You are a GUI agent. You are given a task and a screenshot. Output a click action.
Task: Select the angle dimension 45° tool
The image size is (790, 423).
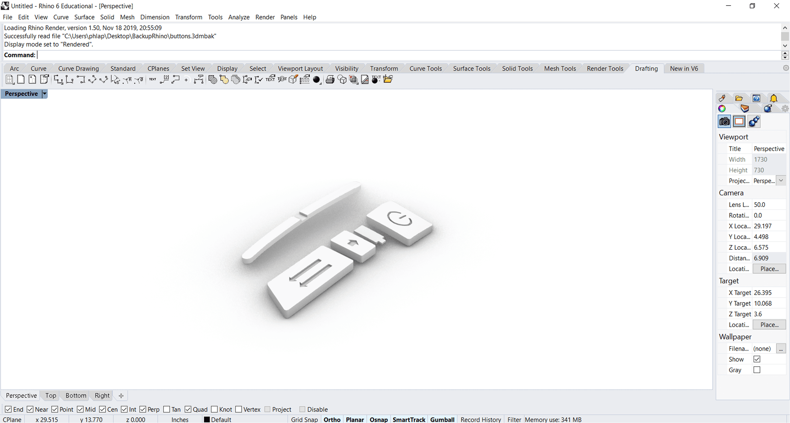pyautogui.click(x=116, y=80)
